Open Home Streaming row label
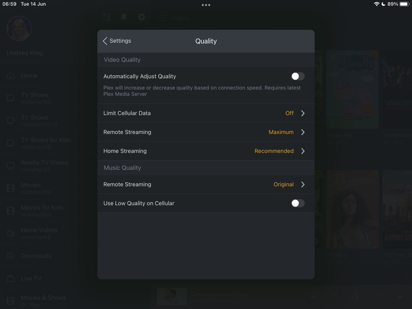This screenshot has height=309, width=412. coord(125,151)
